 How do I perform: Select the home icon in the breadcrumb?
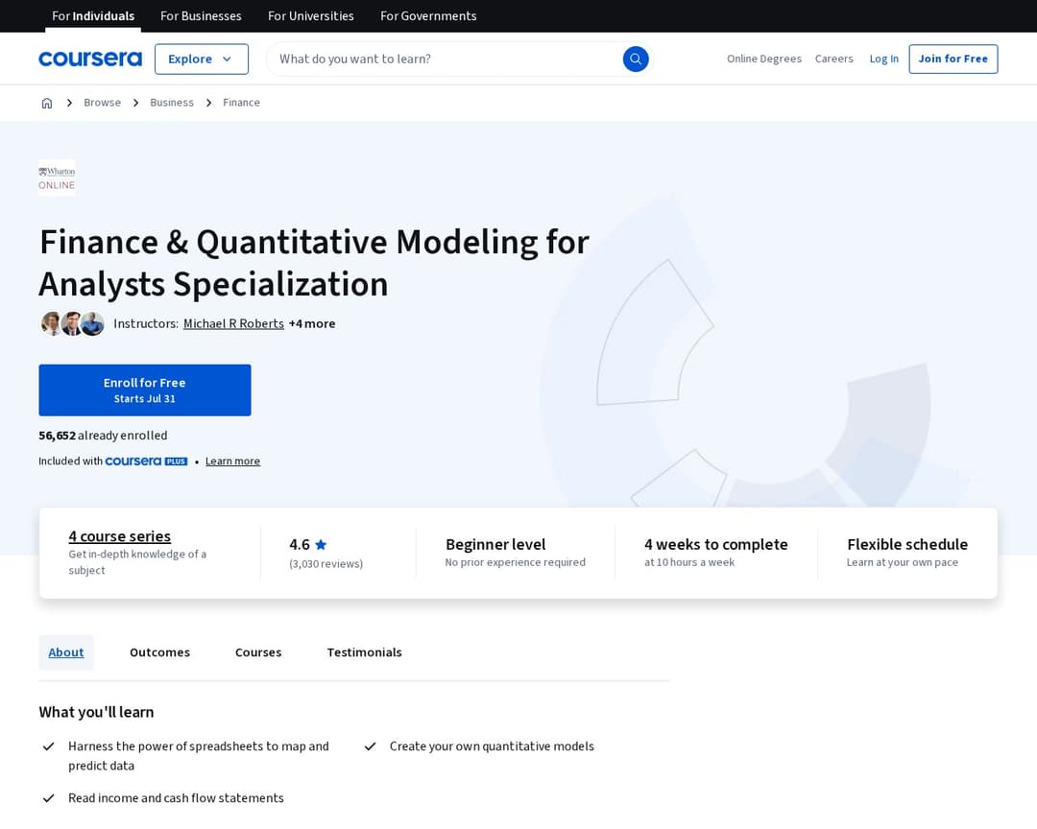(47, 102)
